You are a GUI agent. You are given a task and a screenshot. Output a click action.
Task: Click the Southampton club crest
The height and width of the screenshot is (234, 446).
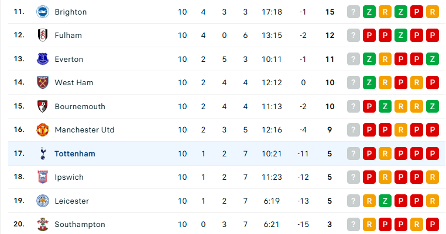(x=43, y=224)
